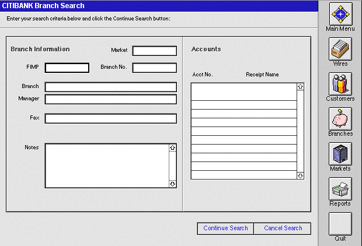
Task: Click the Reports label
Action: coord(340,204)
